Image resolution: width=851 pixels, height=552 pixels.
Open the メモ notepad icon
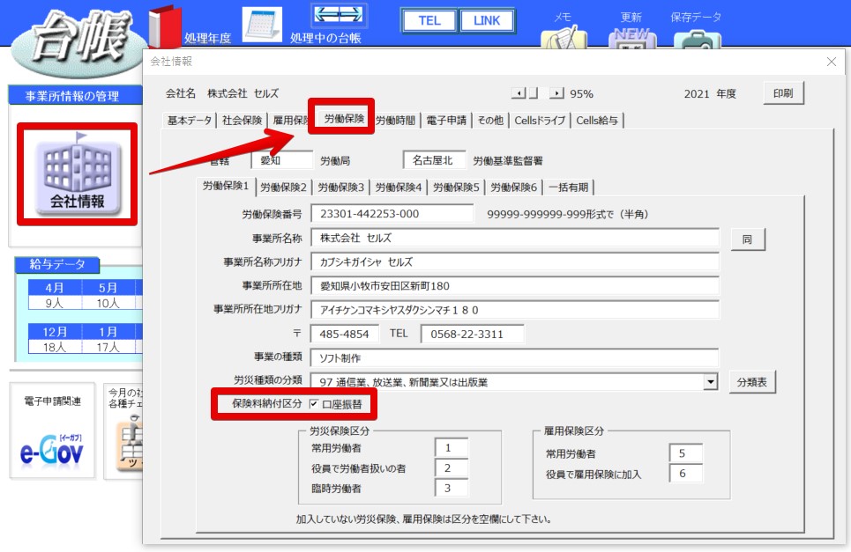coord(564,38)
